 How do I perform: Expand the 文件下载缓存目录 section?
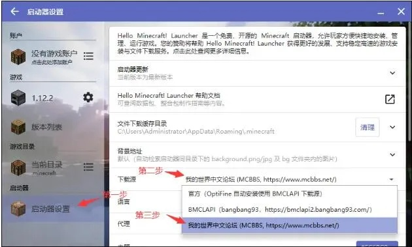point(392,127)
